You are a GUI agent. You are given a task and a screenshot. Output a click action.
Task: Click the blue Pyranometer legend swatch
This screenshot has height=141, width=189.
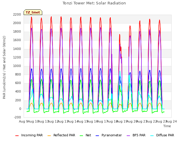(97, 136)
